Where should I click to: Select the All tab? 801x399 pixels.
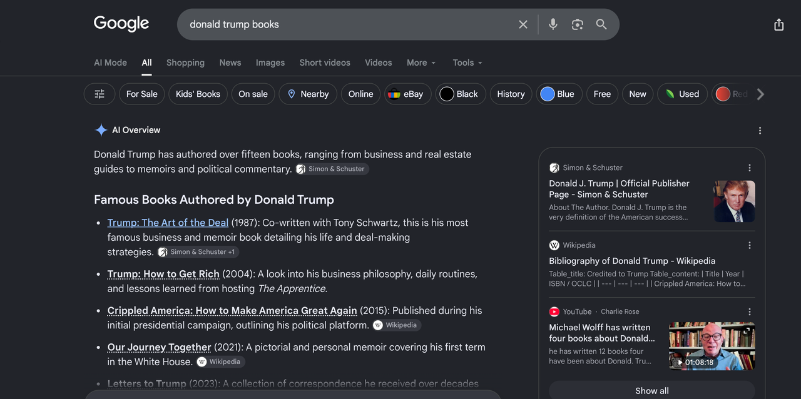pos(146,63)
